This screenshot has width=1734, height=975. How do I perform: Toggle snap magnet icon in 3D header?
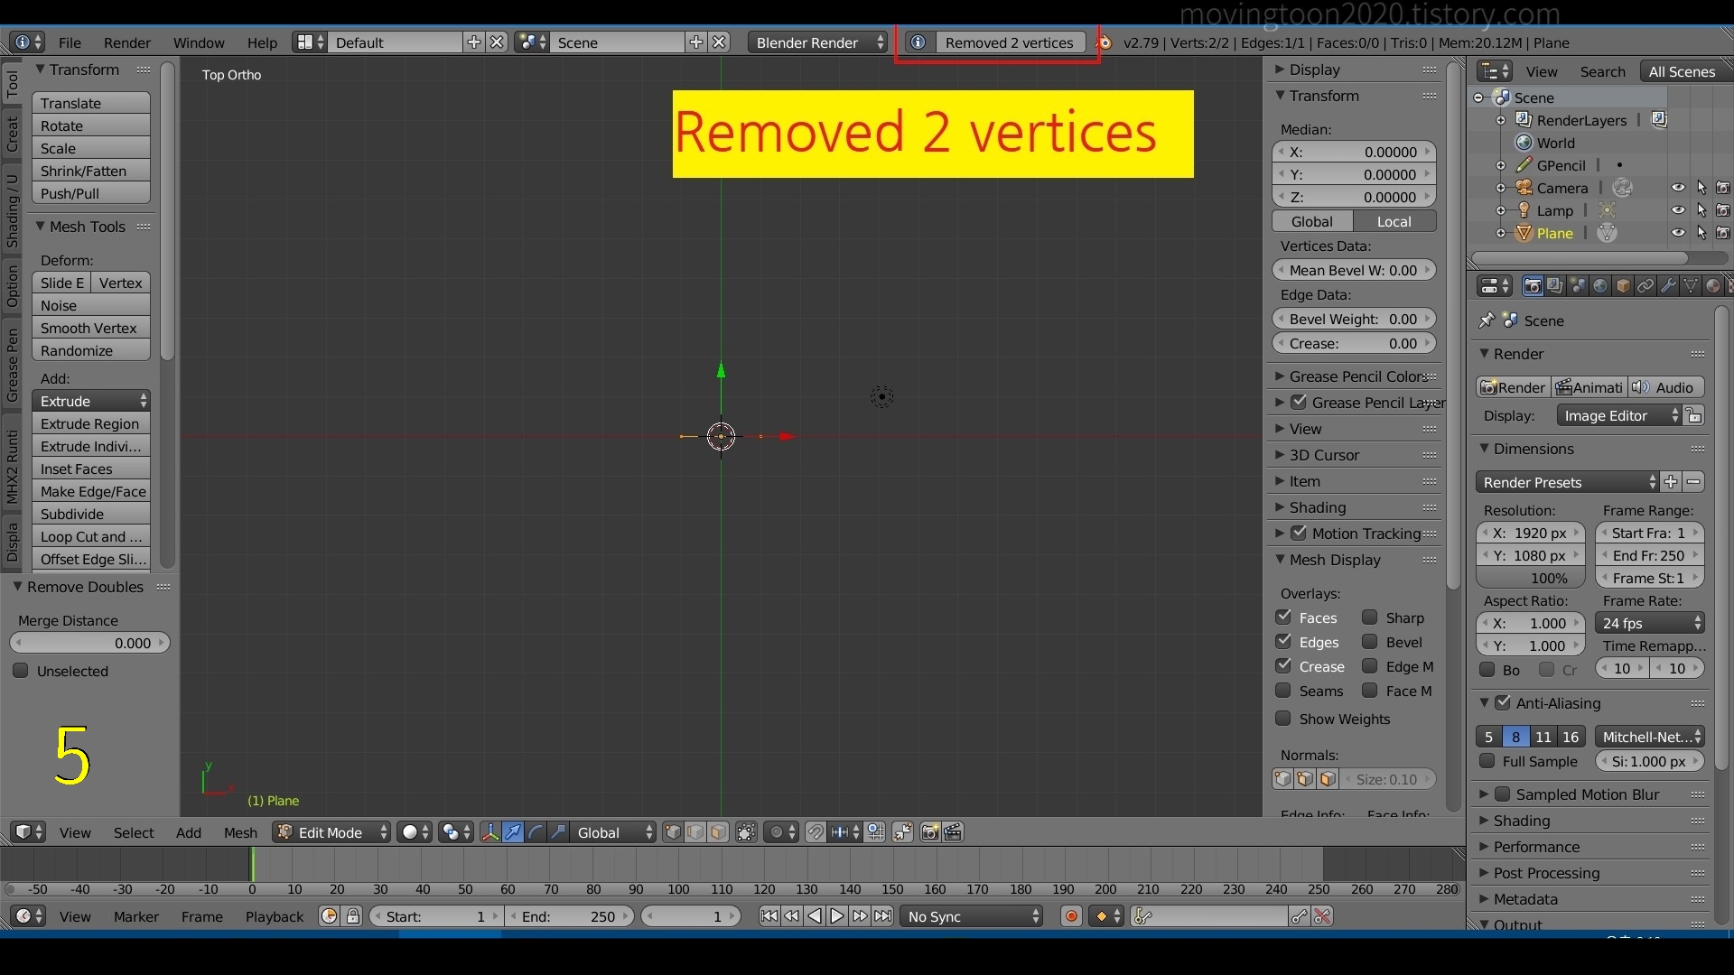(816, 832)
